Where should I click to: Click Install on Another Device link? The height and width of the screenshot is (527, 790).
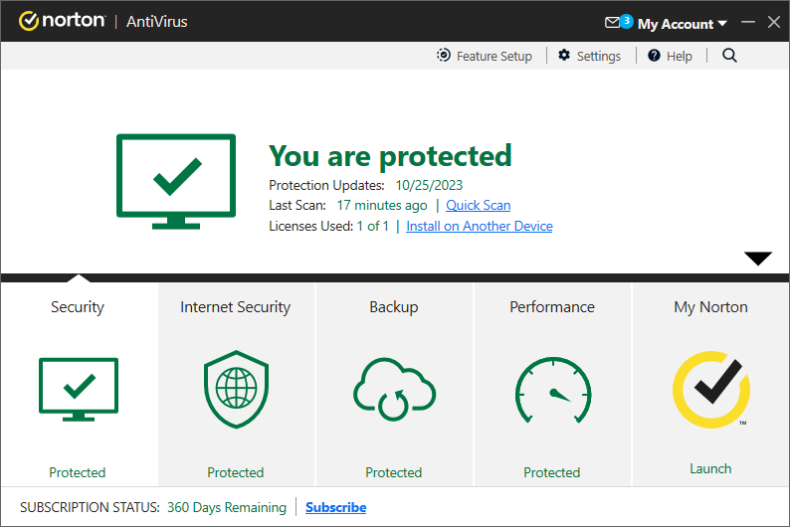(479, 226)
